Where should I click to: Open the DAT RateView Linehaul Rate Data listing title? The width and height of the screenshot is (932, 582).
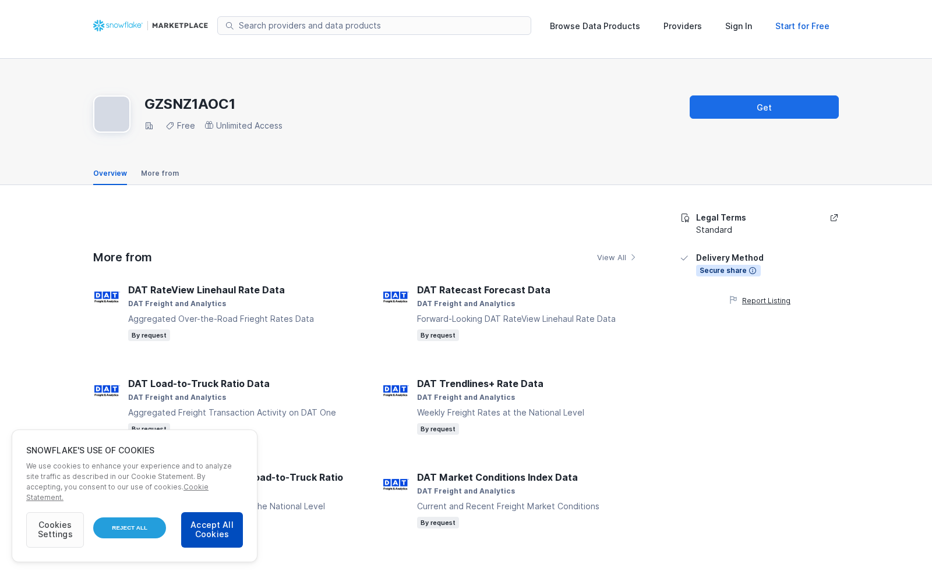click(x=206, y=290)
